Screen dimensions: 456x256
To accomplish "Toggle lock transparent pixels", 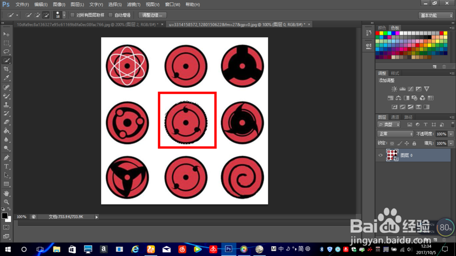I will click(x=392, y=143).
